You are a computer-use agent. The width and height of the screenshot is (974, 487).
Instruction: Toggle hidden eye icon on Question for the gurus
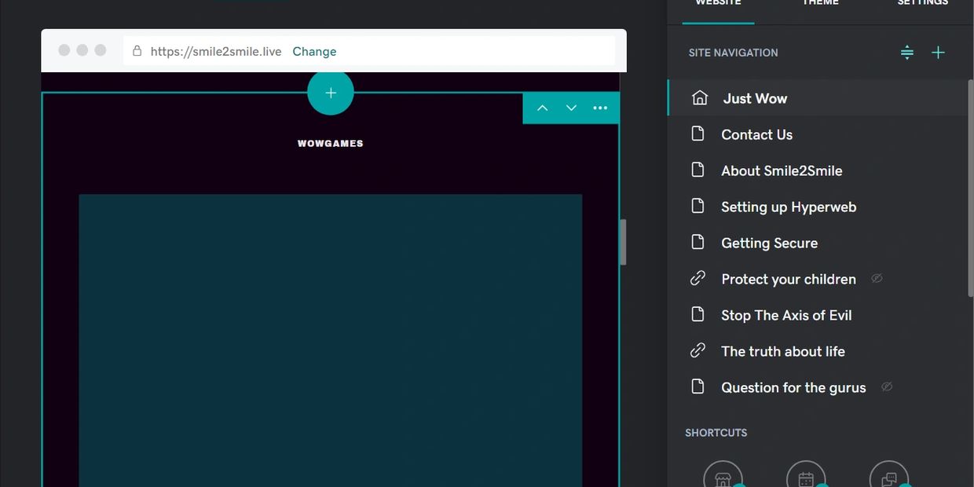pos(887,387)
